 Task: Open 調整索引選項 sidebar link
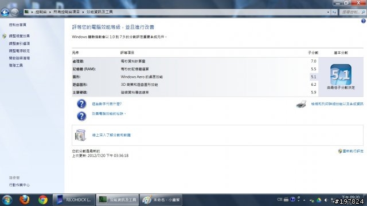(x=19, y=43)
